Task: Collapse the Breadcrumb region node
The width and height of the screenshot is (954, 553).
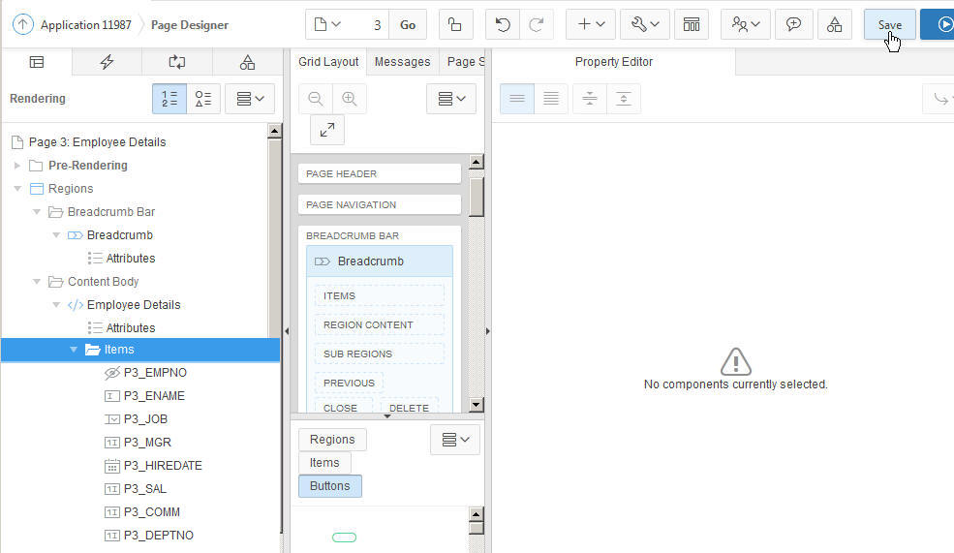Action: pos(56,234)
